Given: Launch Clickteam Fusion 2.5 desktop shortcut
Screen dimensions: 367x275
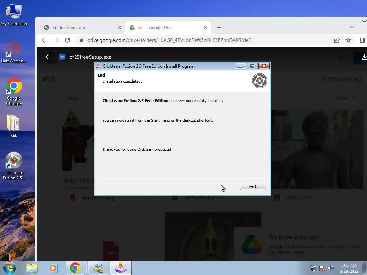Looking at the screenshot, I should [14, 166].
